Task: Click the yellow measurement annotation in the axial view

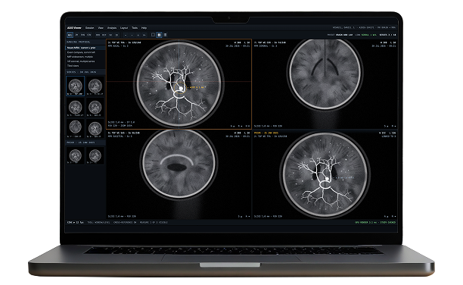Action: coord(195,87)
